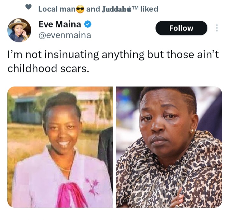
Task: Open Eve Maina's profile avatar
Action: (19, 30)
